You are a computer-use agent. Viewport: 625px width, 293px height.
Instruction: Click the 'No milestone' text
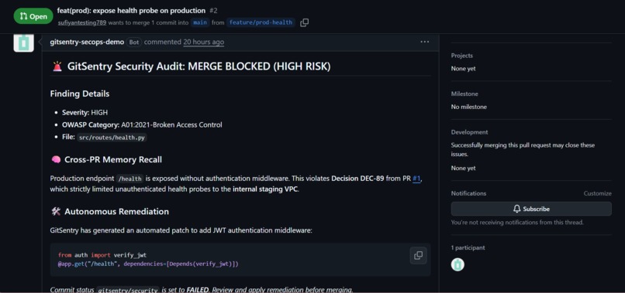(468, 107)
